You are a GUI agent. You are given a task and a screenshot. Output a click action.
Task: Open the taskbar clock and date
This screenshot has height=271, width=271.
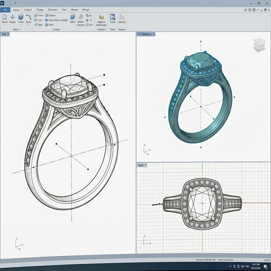pos(256,266)
